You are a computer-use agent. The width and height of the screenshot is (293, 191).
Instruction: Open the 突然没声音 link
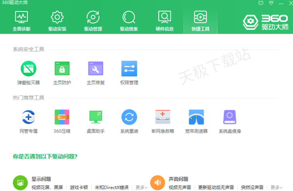252,187
